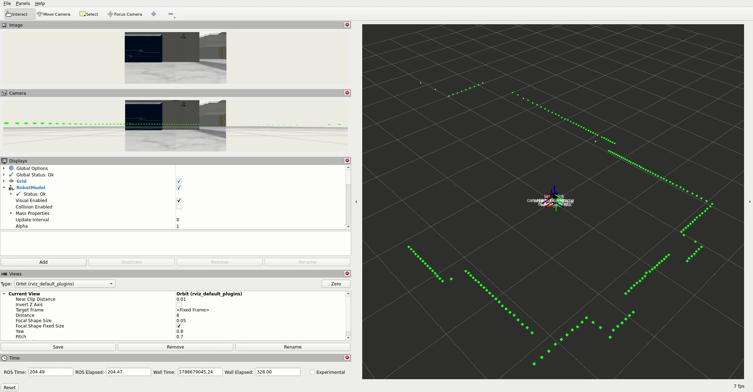Click the Add display button
The height and width of the screenshot is (392, 753).
pyautogui.click(x=44, y=262)
